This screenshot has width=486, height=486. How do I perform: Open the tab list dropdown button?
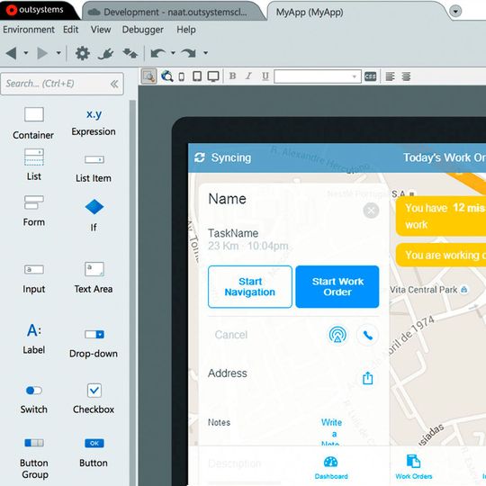[x=455, y=12]
